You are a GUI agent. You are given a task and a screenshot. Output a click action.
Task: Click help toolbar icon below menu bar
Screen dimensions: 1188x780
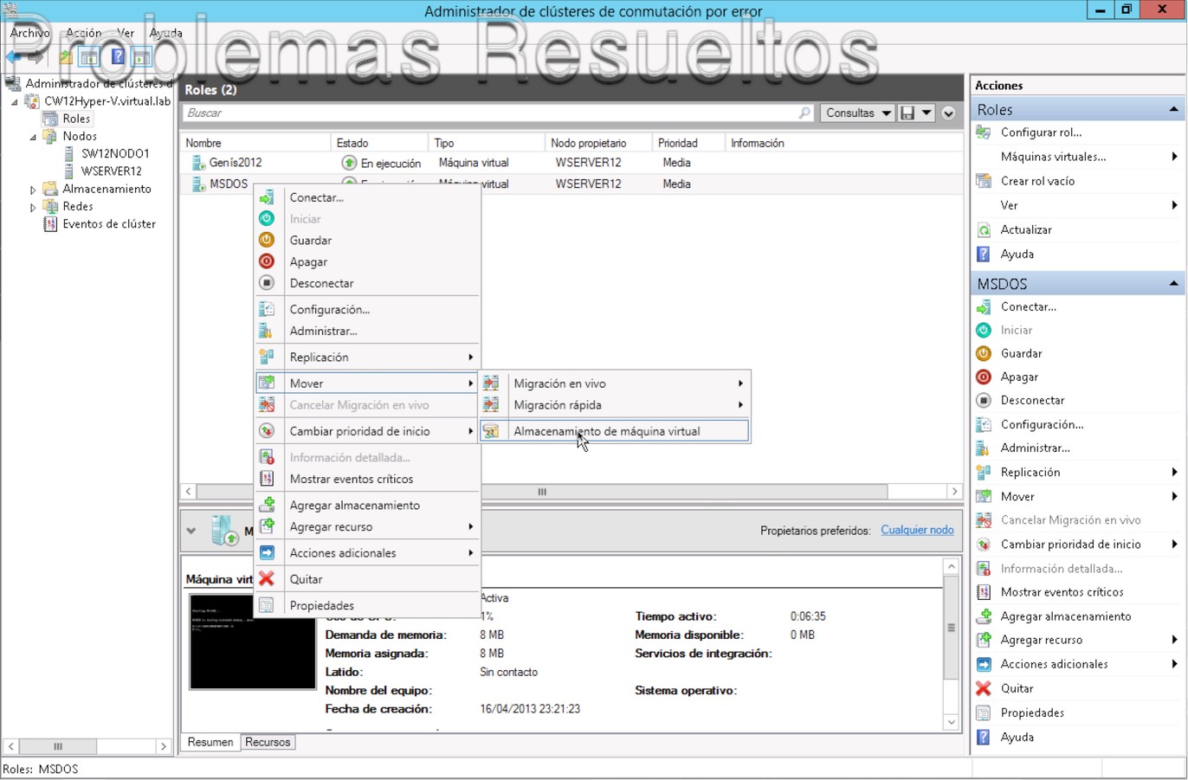pos(118,57)
